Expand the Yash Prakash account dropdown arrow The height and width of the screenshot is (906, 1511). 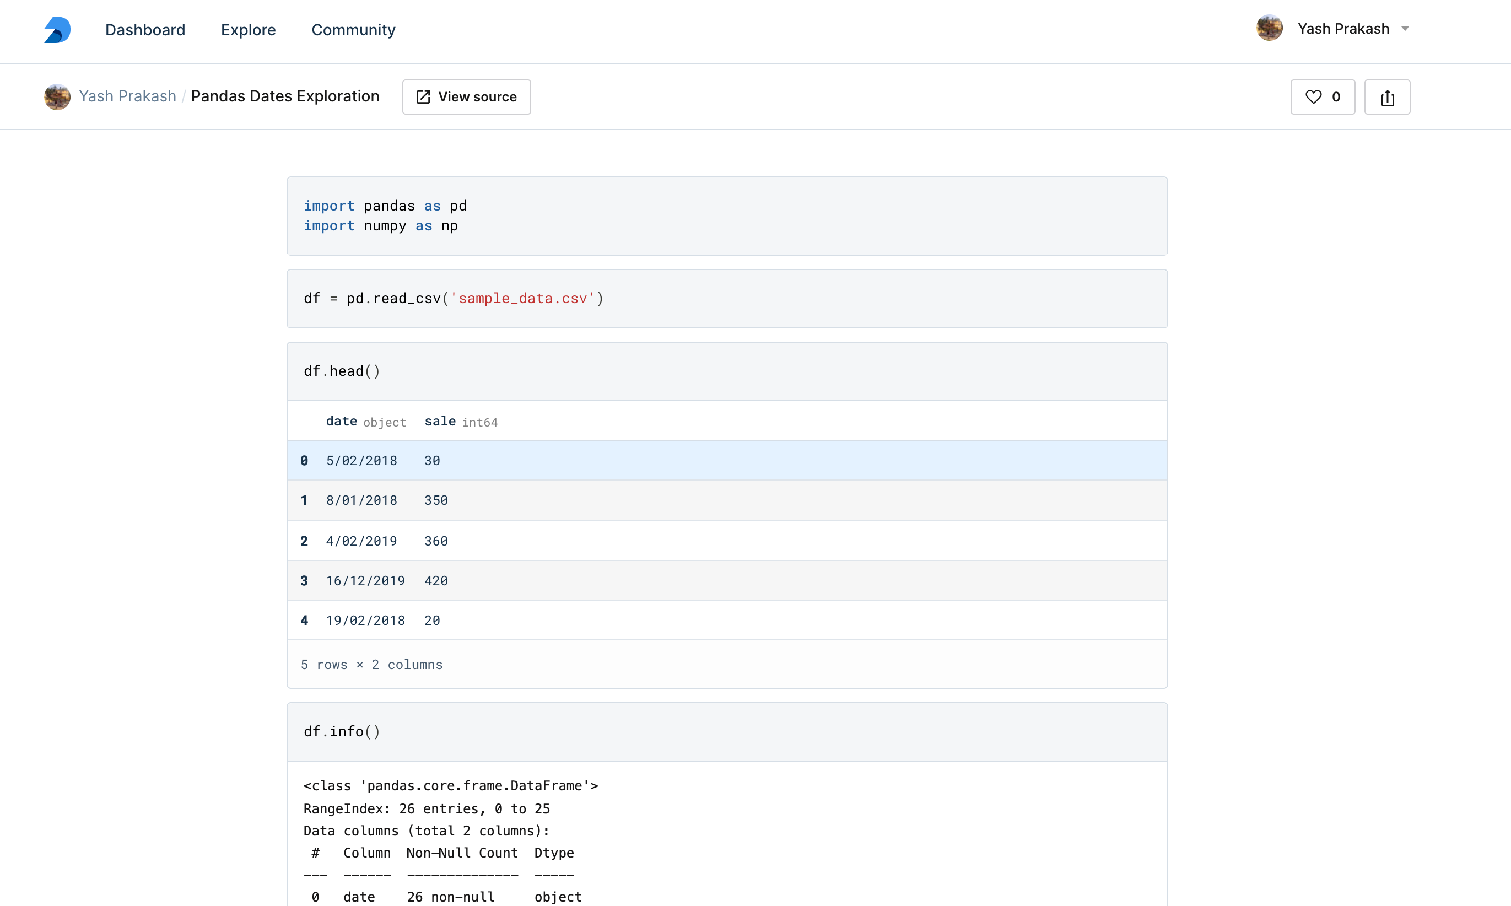[1405, 29]
